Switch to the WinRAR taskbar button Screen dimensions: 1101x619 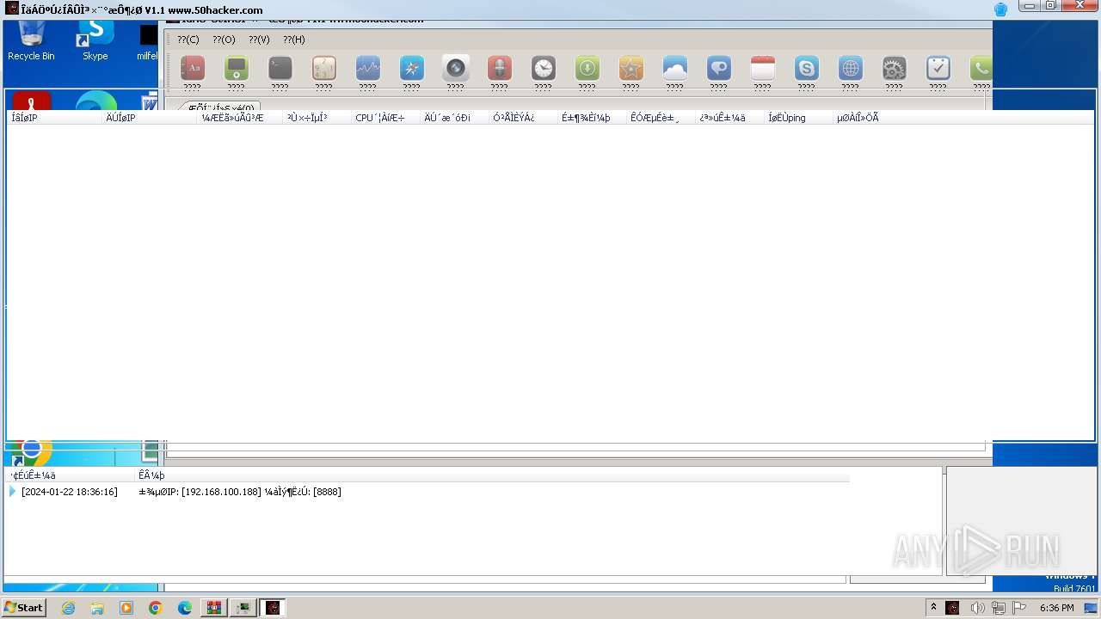click(x=213, y=608)
